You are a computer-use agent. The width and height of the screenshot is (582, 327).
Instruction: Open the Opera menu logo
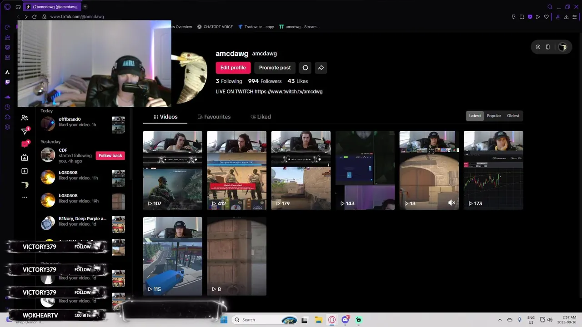(7, 7)
